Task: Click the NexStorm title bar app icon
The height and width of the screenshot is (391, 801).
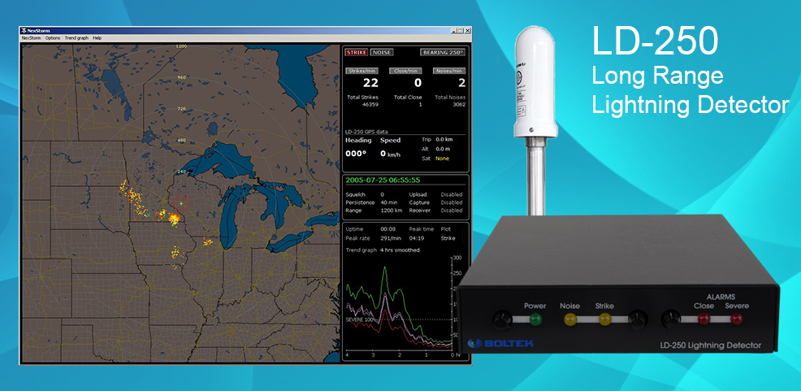Action: point(24,31)
